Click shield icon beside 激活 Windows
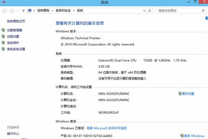This screenshot has height=139, width=208. [182, 136]
